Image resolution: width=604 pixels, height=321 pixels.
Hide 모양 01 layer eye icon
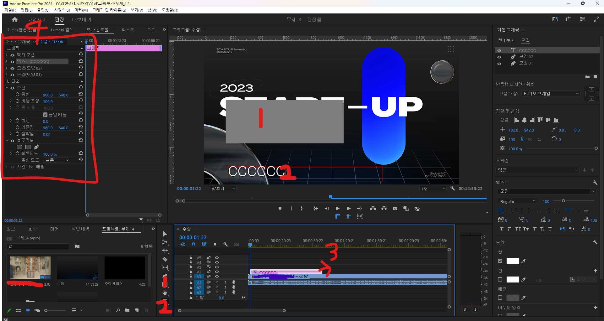click(499, 64)
